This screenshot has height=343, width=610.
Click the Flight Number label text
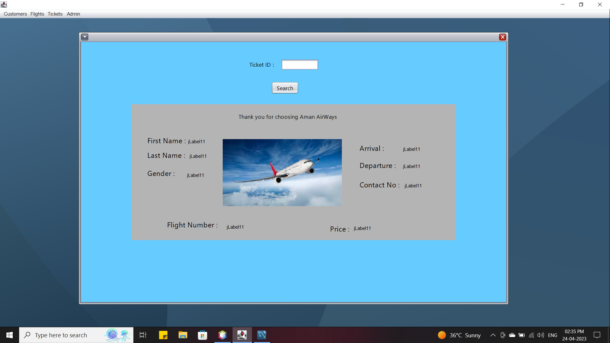click(x=192, y=225)
